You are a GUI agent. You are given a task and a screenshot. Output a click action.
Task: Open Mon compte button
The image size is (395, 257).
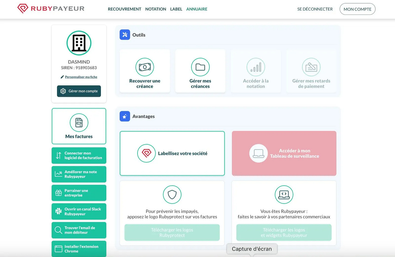357,9
